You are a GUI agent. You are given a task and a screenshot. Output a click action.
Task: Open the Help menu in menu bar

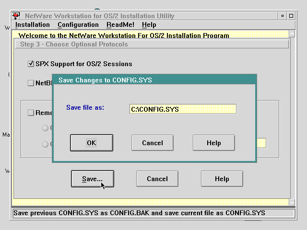pos(149,25)
